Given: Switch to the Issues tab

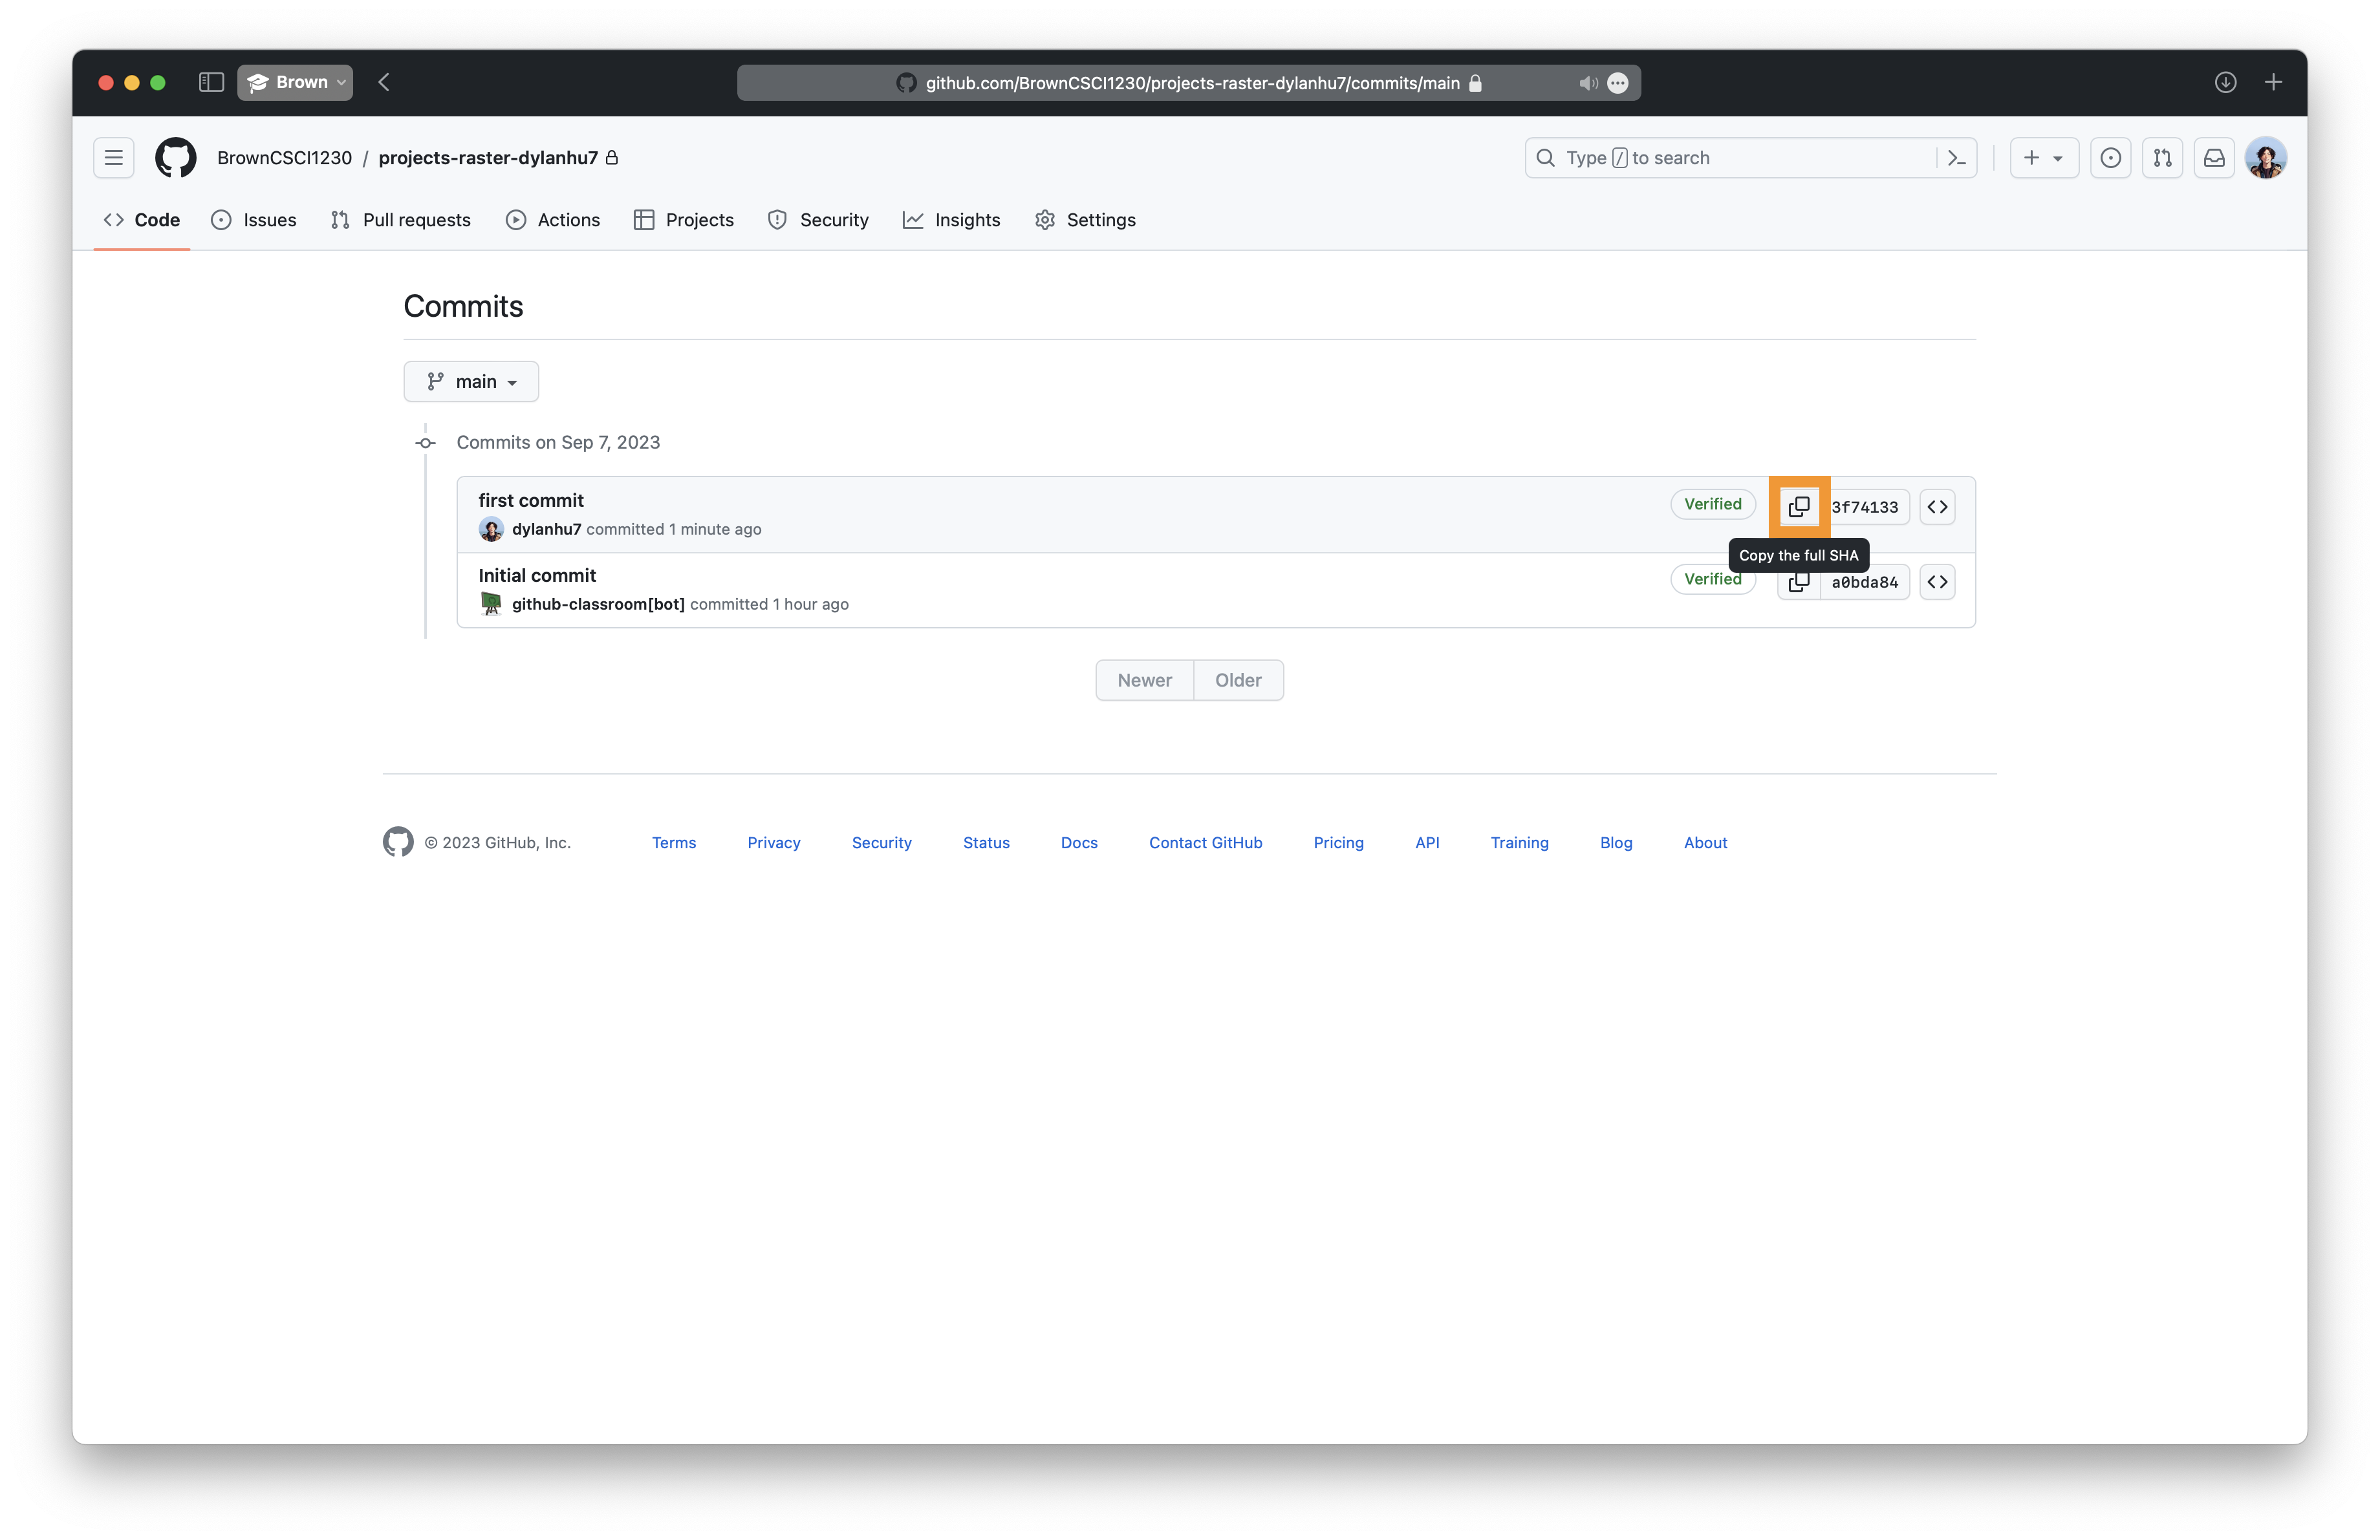Looking at the screenshot, I should coord(254,220).
